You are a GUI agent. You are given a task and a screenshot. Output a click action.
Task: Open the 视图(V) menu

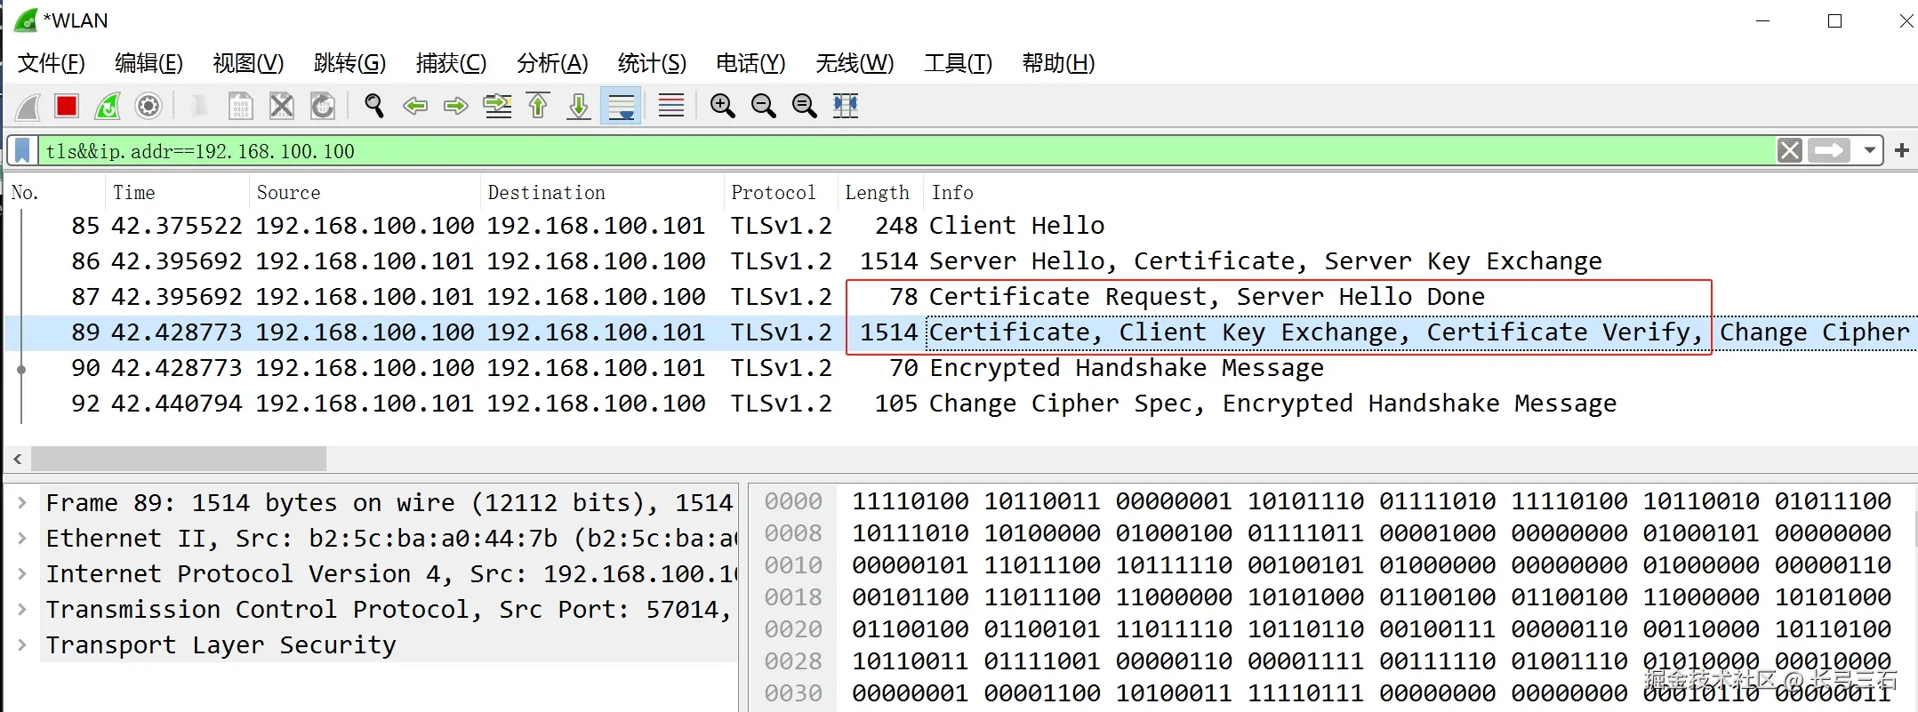(x=248, y=63)
